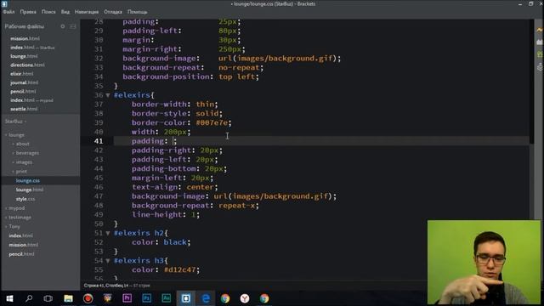Open the Навигация menu
Screen dimensions: 544x306
click(87, 12)
